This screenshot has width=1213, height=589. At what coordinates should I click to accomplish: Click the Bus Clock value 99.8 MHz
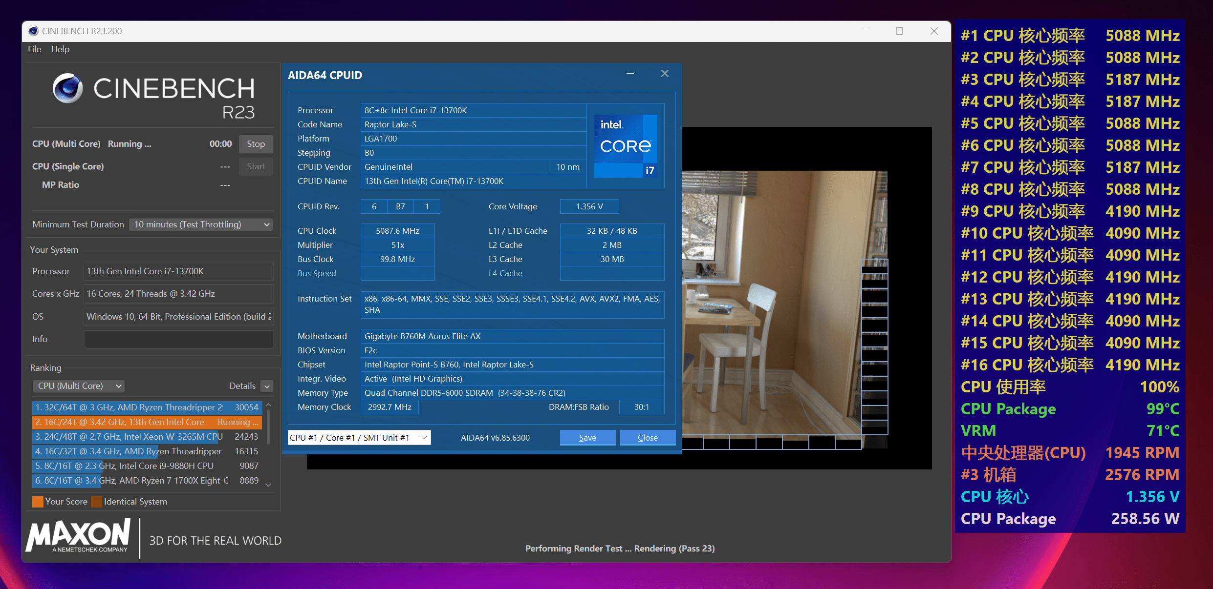(397, 259)
